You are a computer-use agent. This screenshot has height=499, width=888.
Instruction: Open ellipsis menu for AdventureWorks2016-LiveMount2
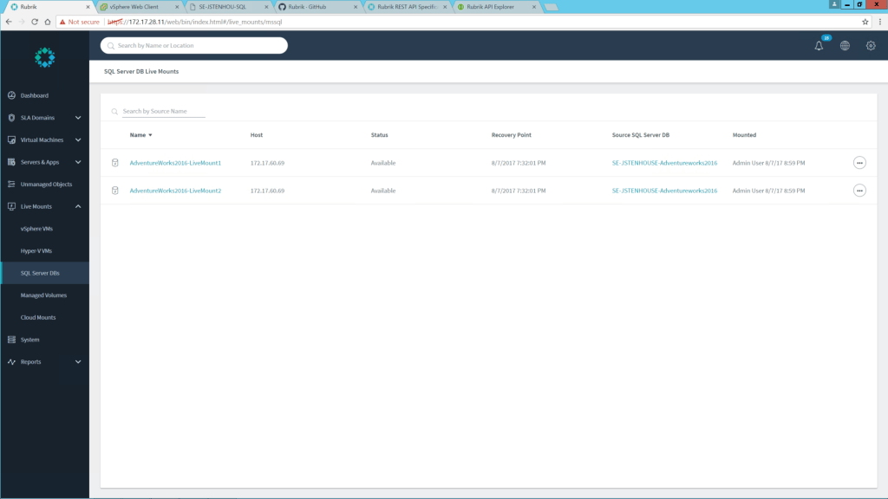(859, 191)
